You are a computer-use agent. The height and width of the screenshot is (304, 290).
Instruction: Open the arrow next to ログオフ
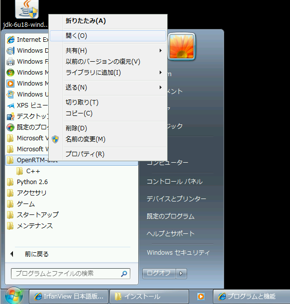181,274
